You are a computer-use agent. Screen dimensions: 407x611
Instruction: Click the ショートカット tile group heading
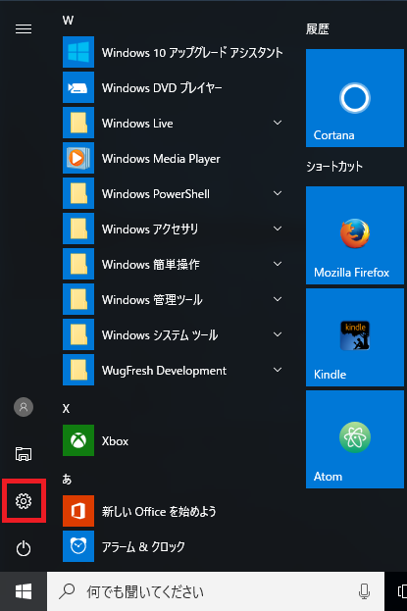(334, 167)
